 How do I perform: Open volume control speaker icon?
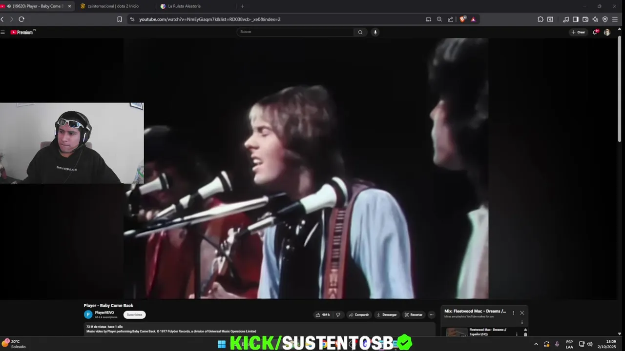(589, 344)
